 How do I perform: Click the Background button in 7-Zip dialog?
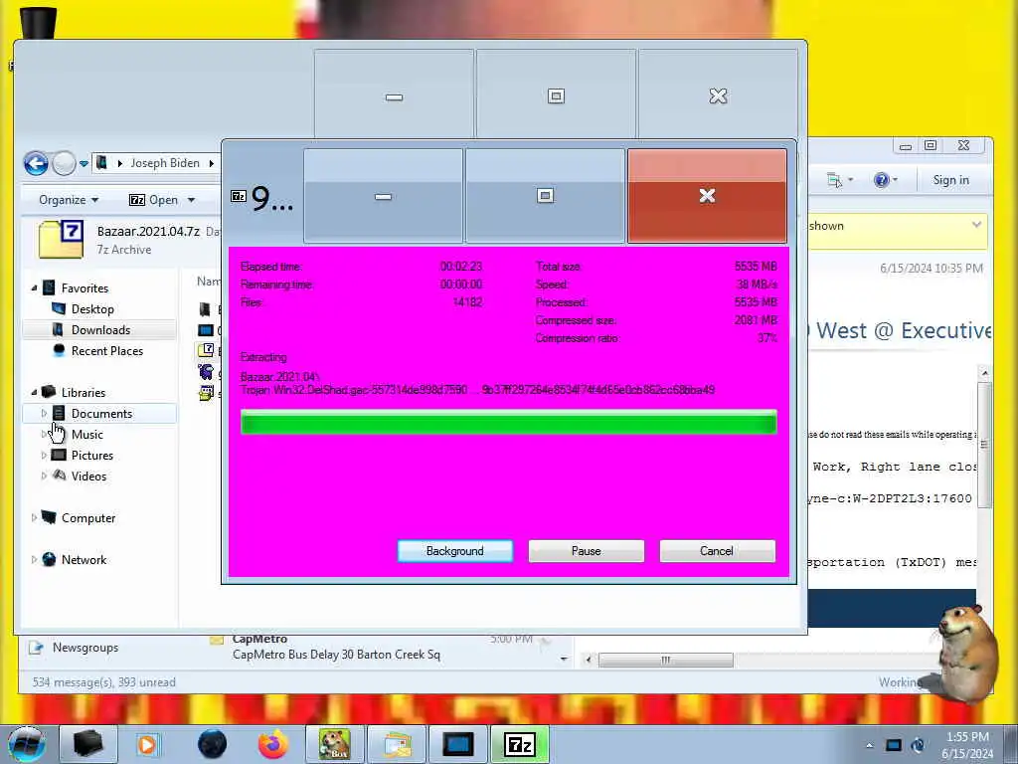(454, 551)
